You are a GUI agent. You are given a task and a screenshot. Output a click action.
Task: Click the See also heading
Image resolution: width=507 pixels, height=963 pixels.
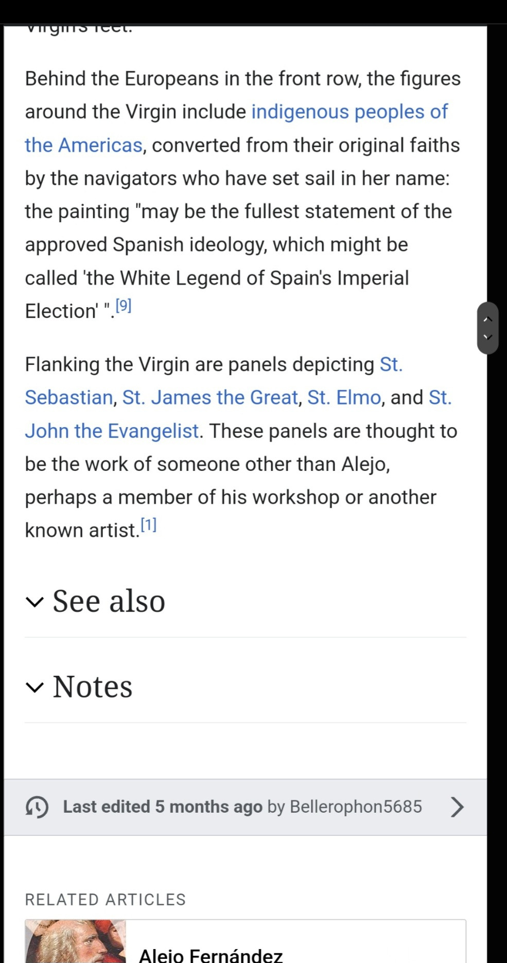point(109,601)
